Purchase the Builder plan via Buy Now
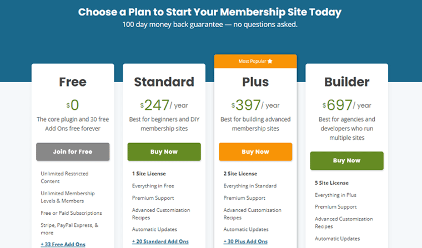Viewport: 422px width, 248px height. (x=346, y=160)
